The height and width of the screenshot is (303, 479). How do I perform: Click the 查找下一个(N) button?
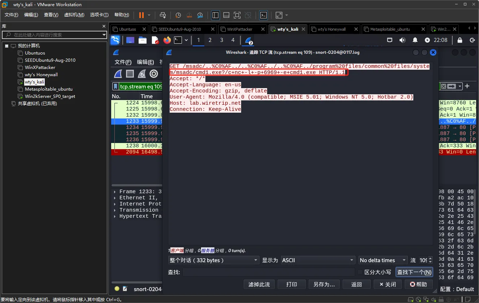click(414, 272)
